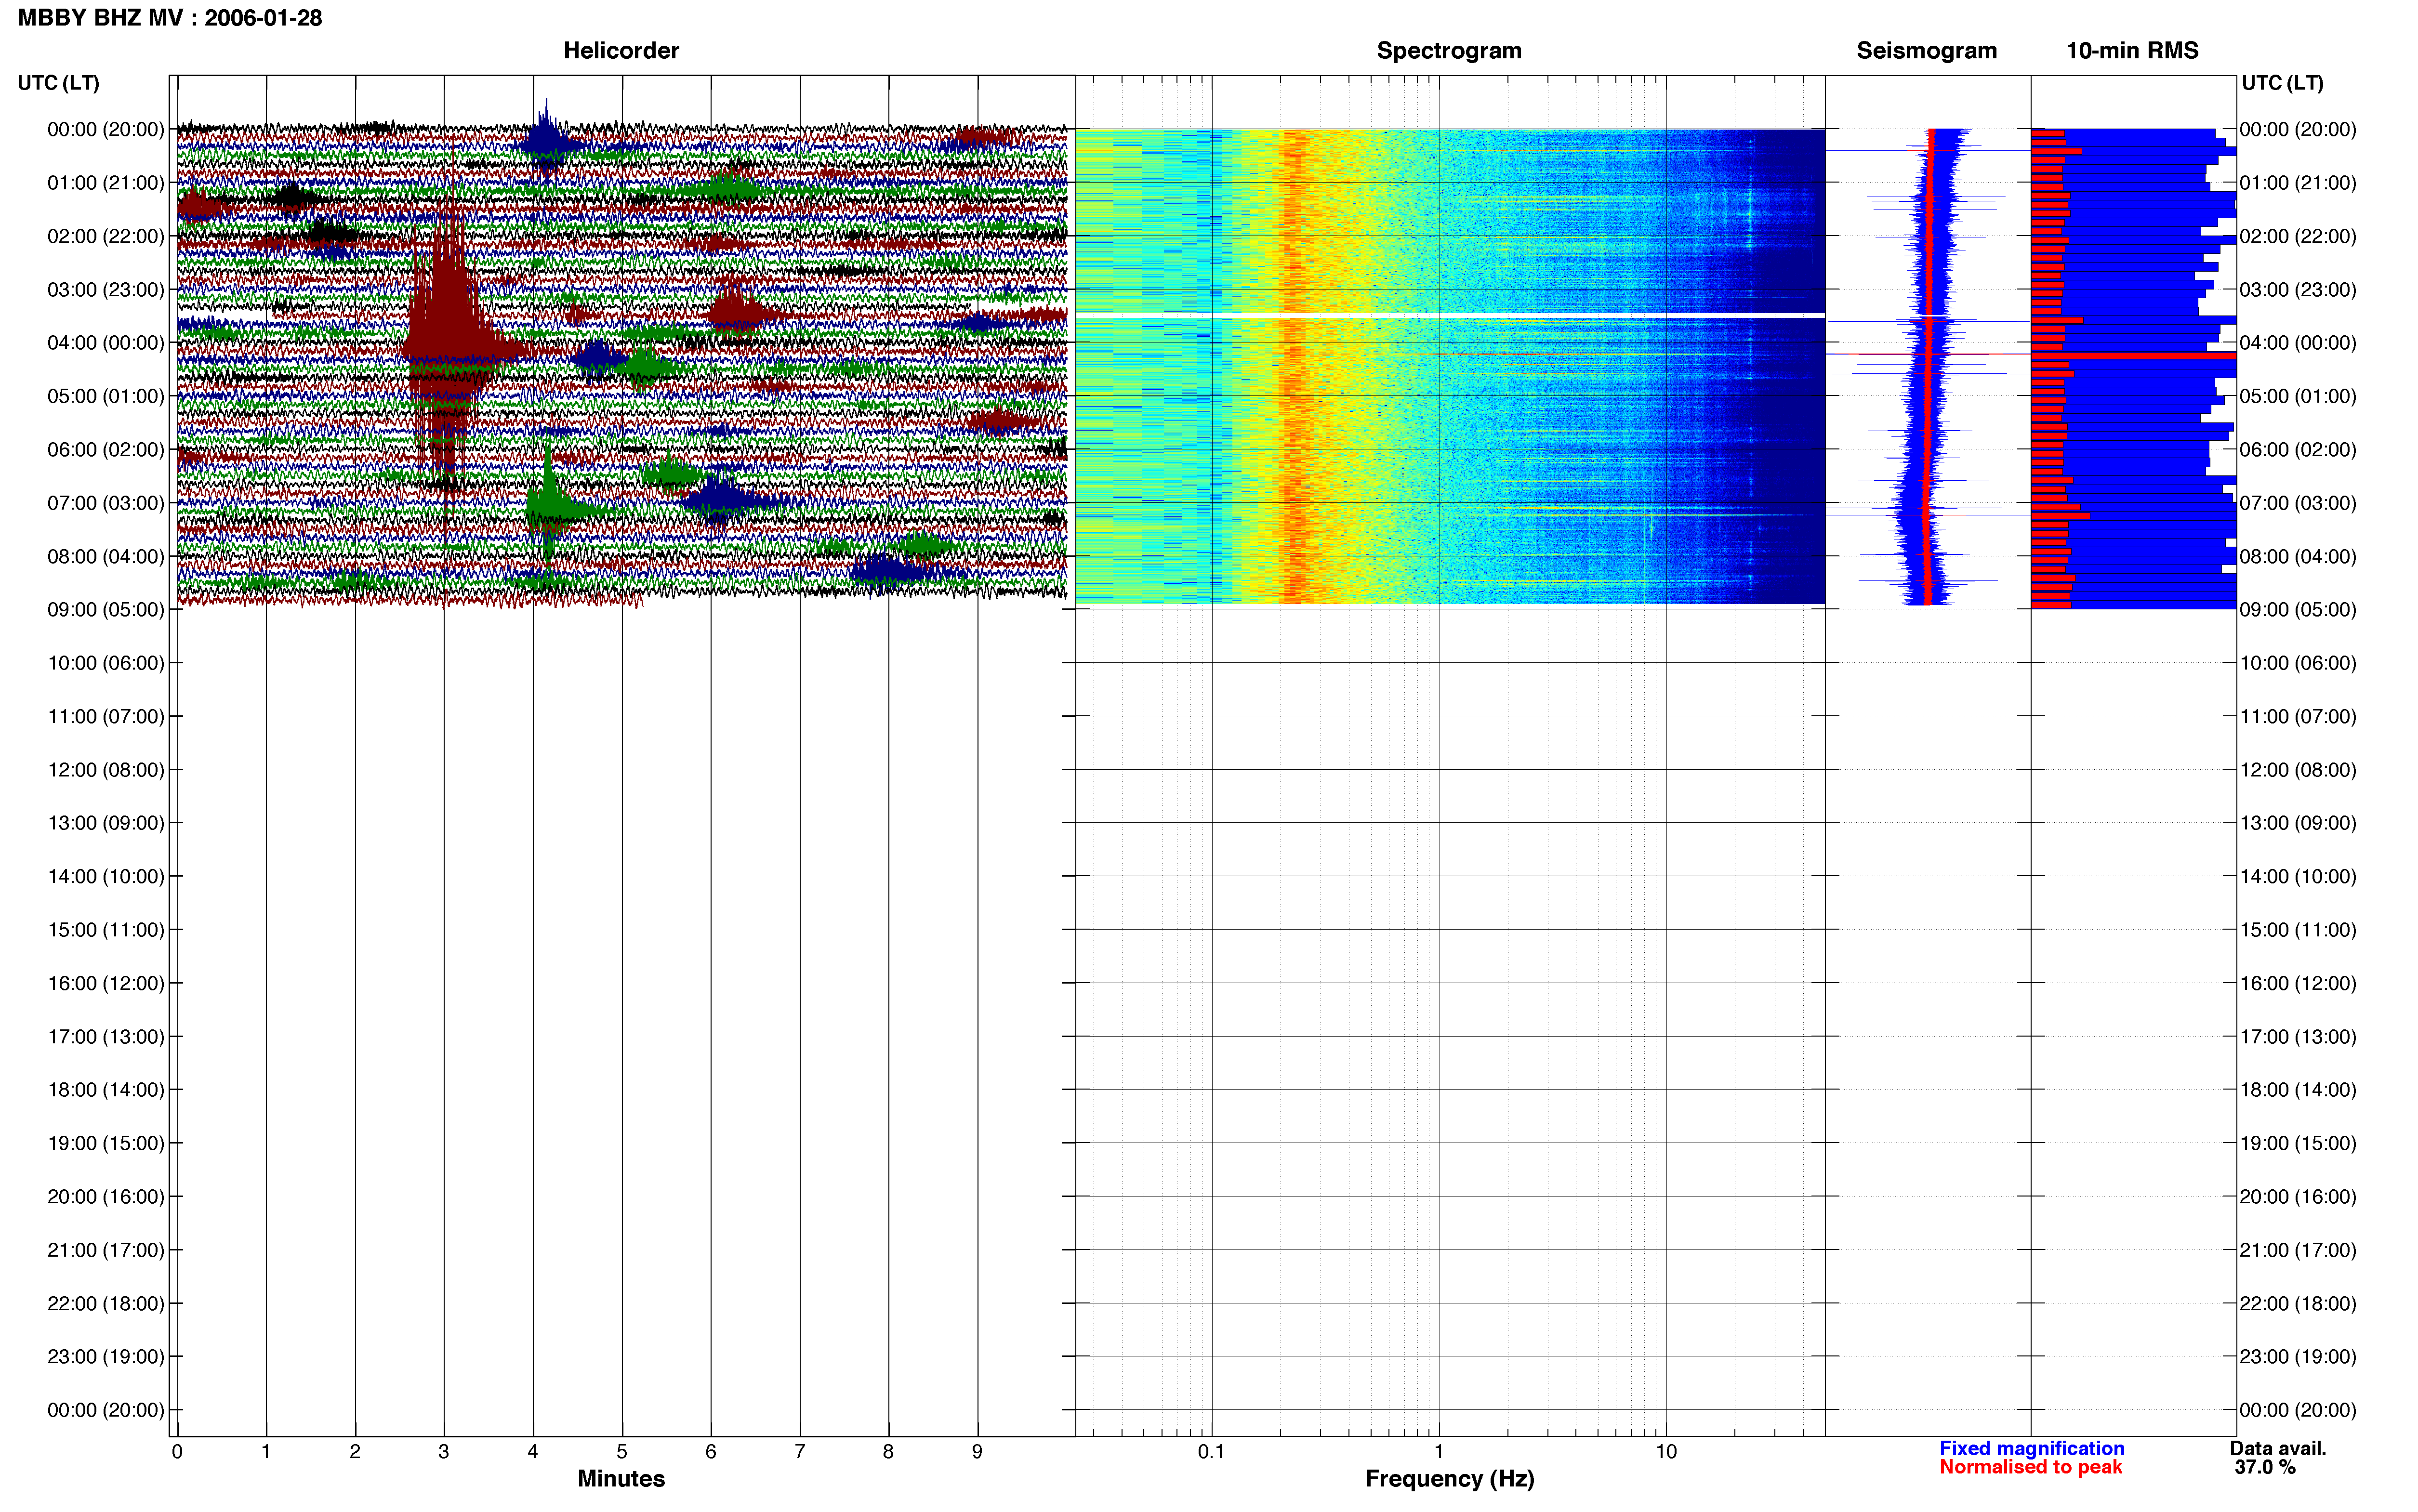
Task: Click the 'Normalised to peak' legend text
Action: pos(2030,1467)
